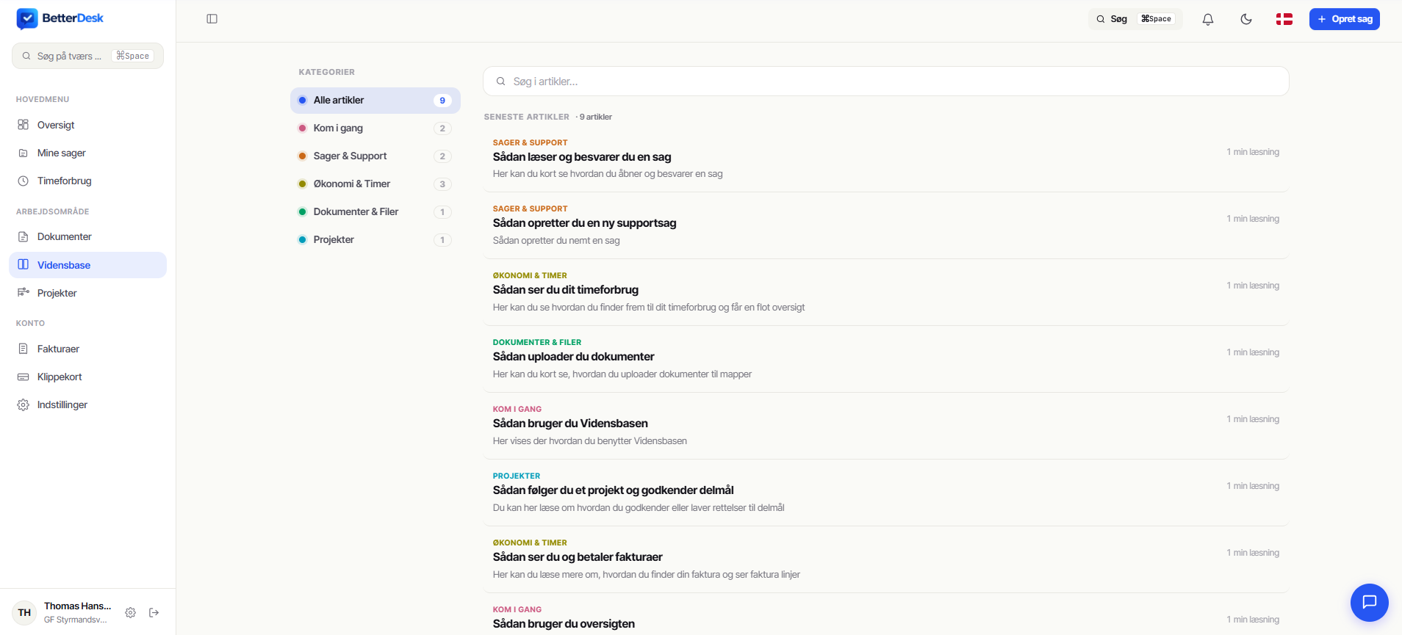
Task: Click the Fakturaer receipt icon
Action: 24,349
